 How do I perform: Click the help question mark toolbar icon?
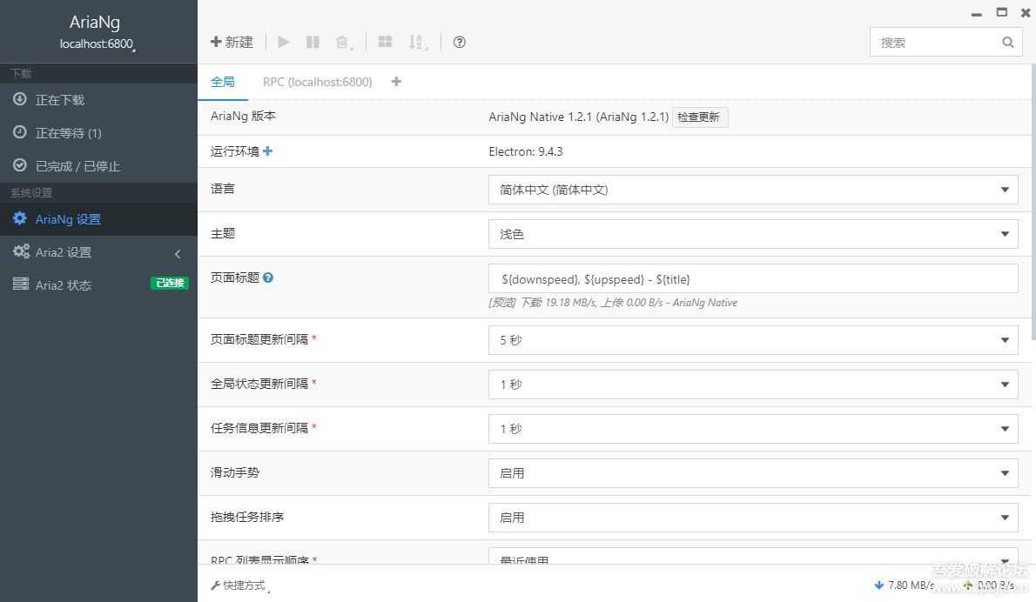point(460,42)
